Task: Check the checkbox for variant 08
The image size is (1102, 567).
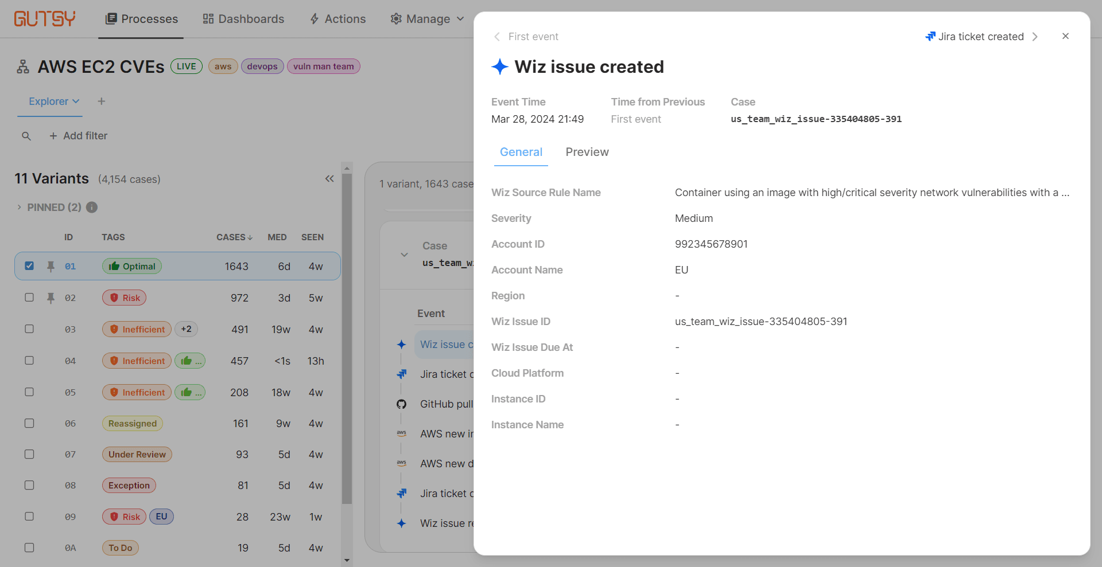Action: click(29, 485)
